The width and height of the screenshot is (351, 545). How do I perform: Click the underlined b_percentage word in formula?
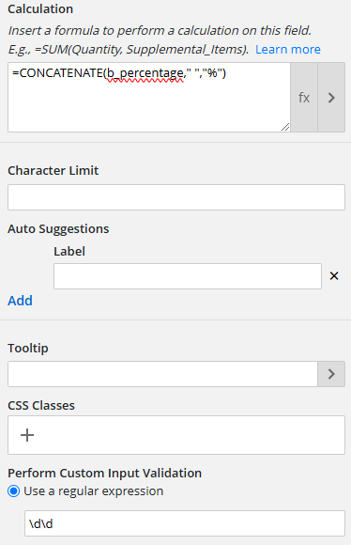(145, 73)
